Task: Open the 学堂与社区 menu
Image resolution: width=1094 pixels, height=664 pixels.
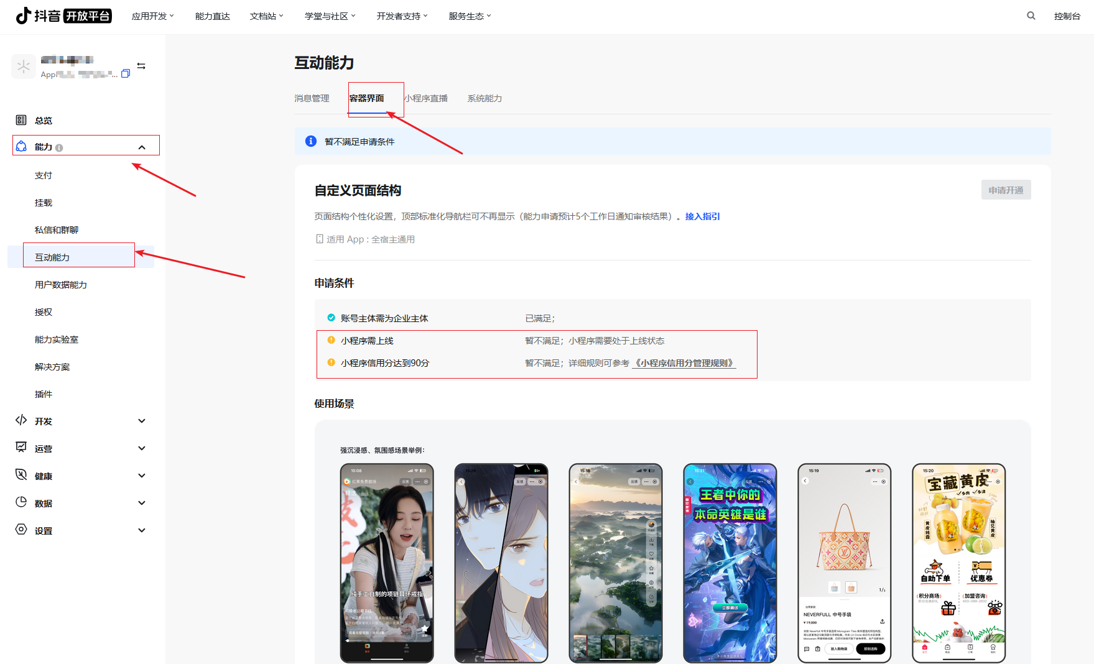Action: point(330,16)
